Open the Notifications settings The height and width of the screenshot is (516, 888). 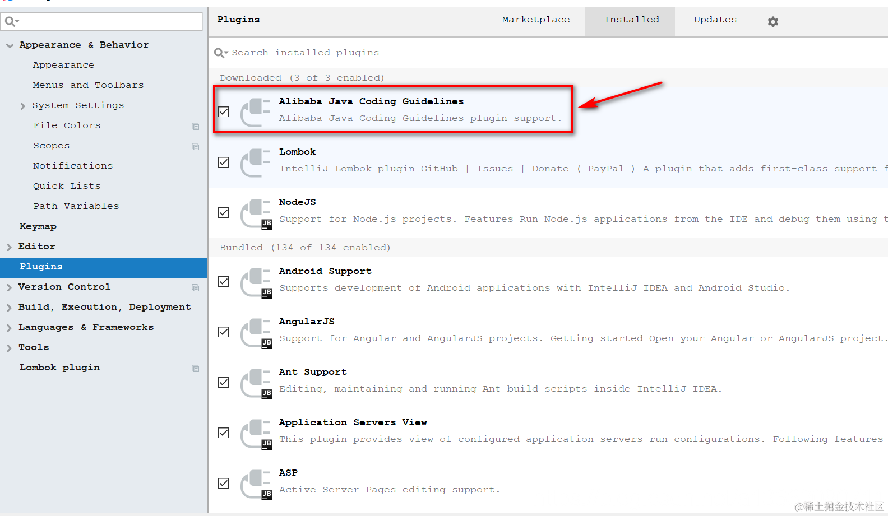73,166
